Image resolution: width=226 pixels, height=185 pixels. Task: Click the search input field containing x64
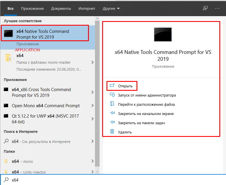coord(113,180)
